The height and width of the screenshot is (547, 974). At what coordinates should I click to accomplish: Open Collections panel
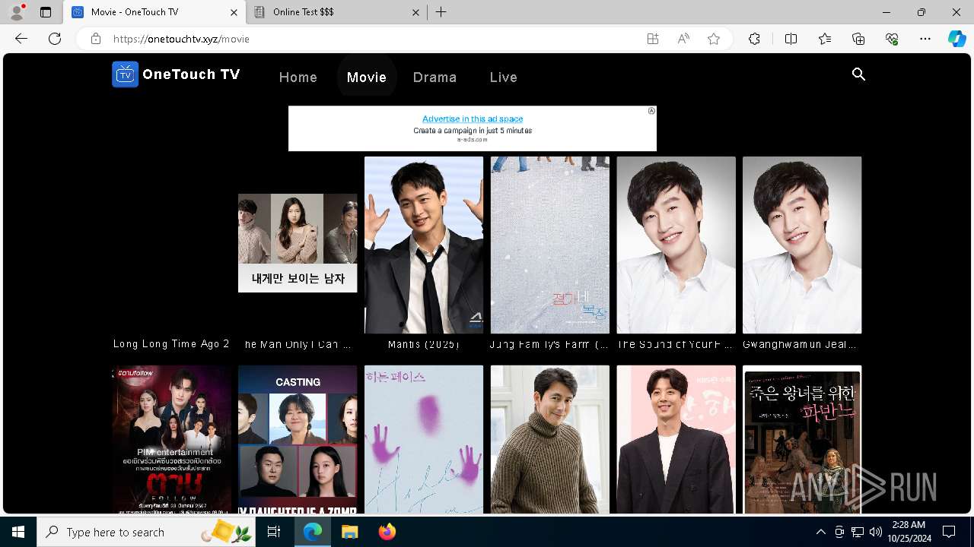pos(858,39)
